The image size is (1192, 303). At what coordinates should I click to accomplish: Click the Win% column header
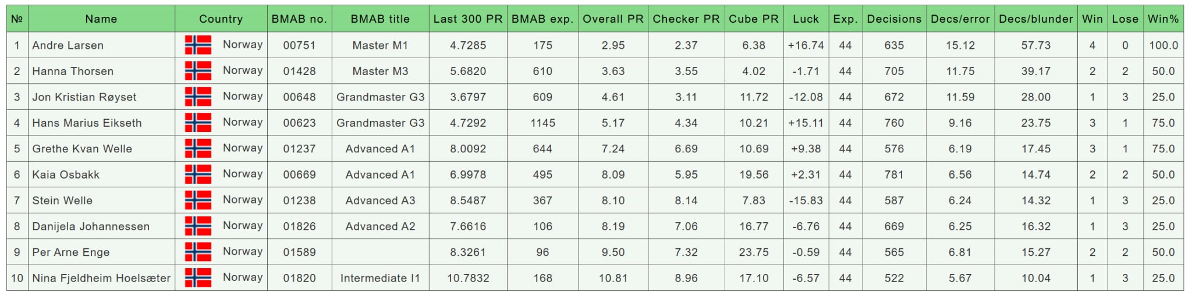[1163, 19]
